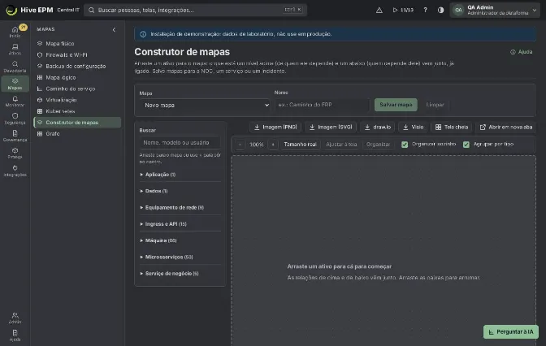Click the Limpar button

[x=435, y=105]
